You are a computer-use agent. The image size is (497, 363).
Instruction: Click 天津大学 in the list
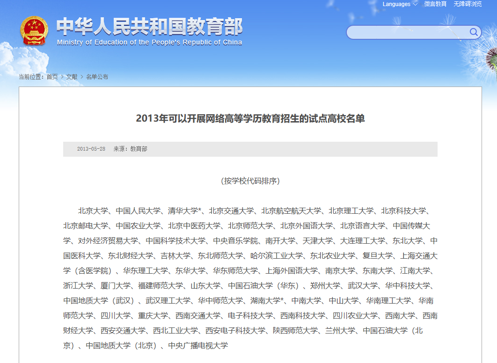tap(318, 241)
